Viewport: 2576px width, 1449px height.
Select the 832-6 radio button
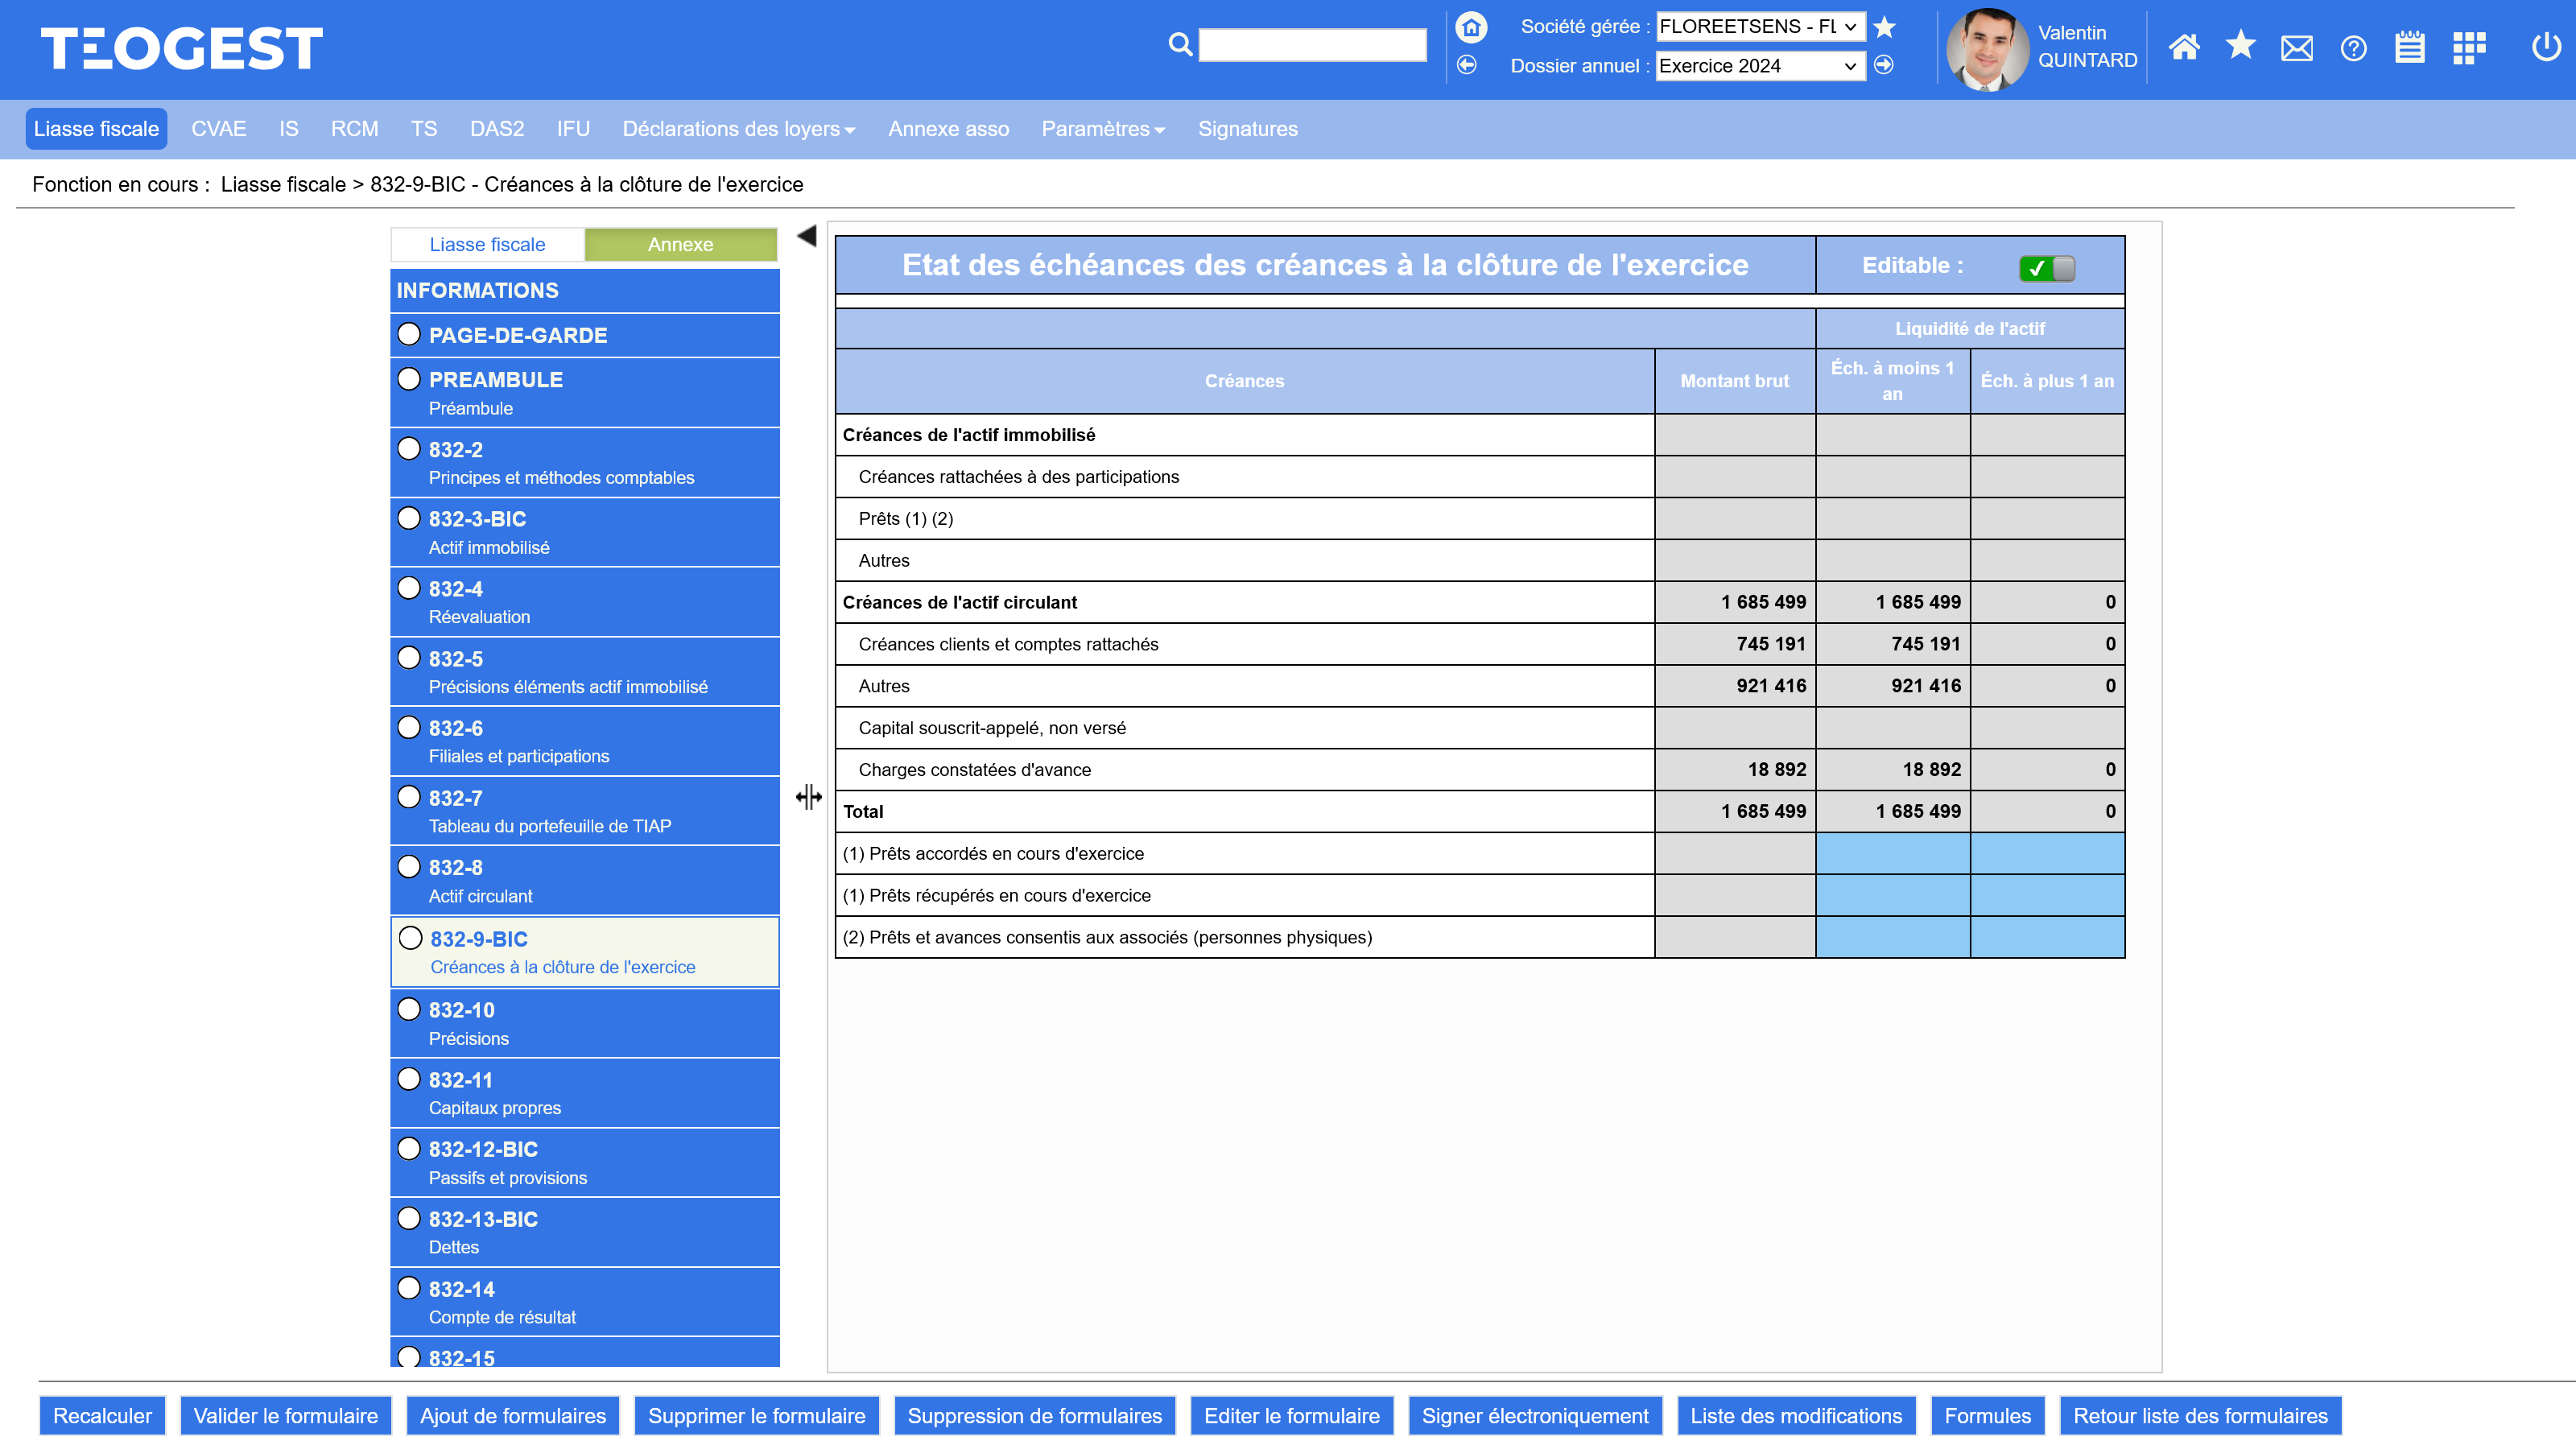point(409,727)
